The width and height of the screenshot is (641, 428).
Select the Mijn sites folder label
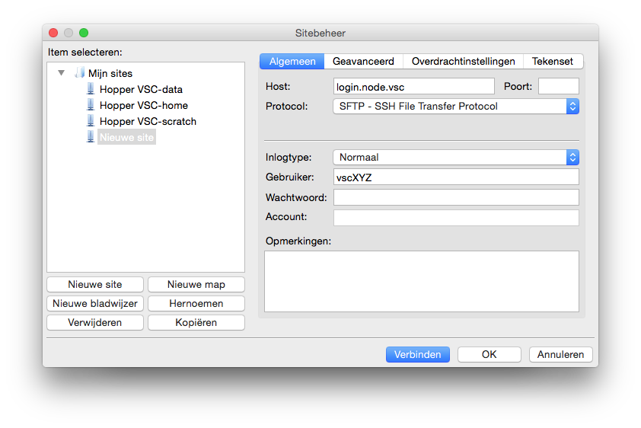coord(110,73)
